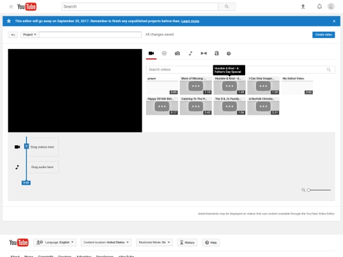Open the upload video icon

(303, 6)
